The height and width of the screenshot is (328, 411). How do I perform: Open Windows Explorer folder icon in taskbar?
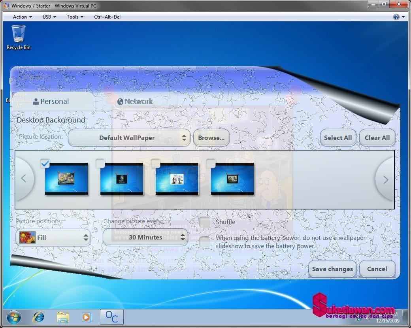point(62,317)
